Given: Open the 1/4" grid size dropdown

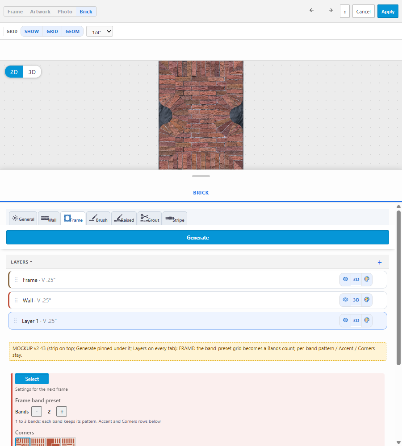Looking at the screenshot, I should coord(100,31).
